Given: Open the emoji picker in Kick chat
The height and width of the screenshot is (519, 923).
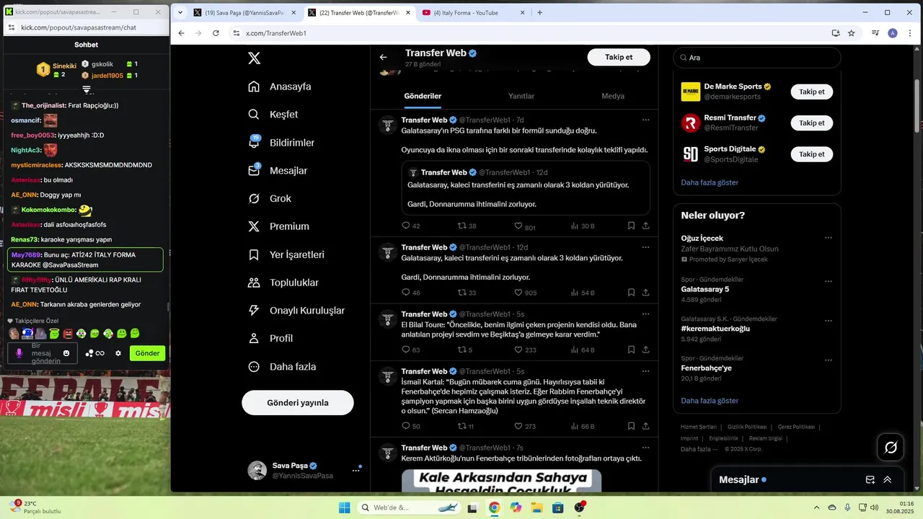Looking at the screenshot, I should [x=66, y=353].
